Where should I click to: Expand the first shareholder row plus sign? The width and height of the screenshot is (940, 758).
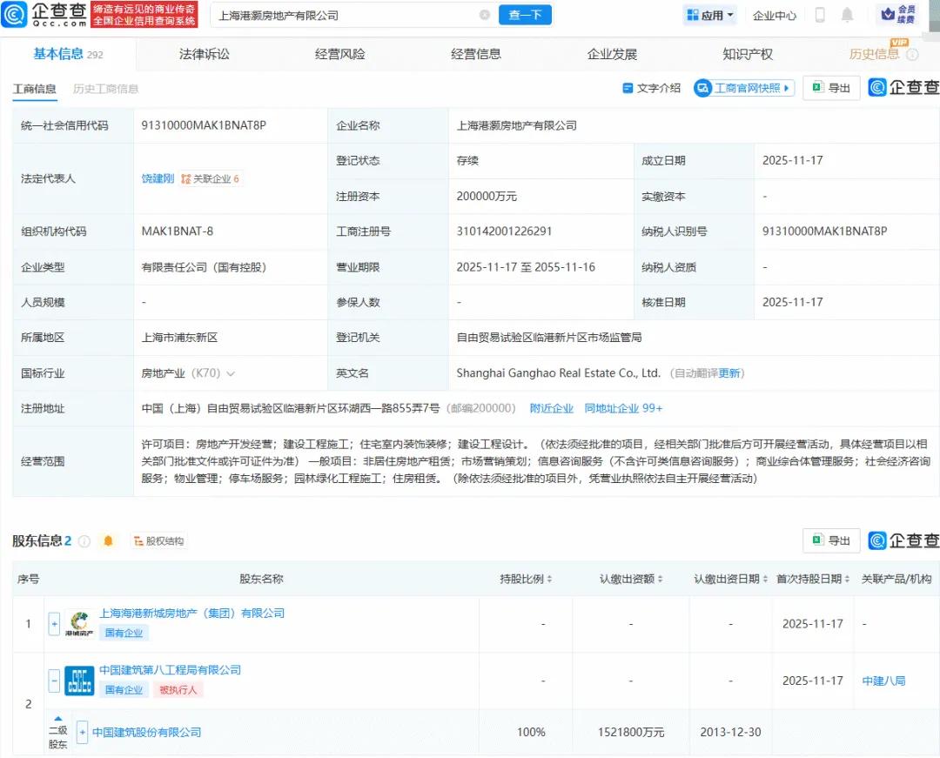tap(54, 622)
